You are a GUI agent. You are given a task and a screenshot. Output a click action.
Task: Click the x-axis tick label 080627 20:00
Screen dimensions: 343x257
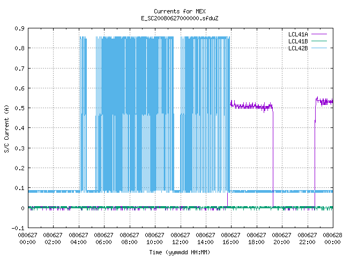point(281,238)
